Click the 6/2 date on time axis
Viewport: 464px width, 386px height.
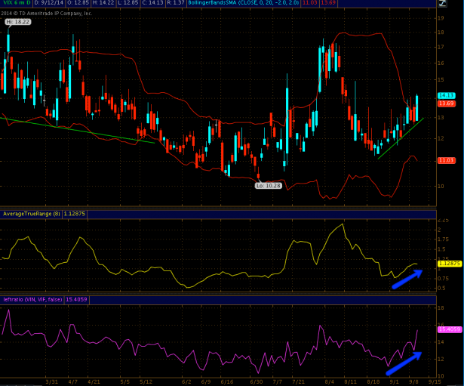[x=186, y=381]
